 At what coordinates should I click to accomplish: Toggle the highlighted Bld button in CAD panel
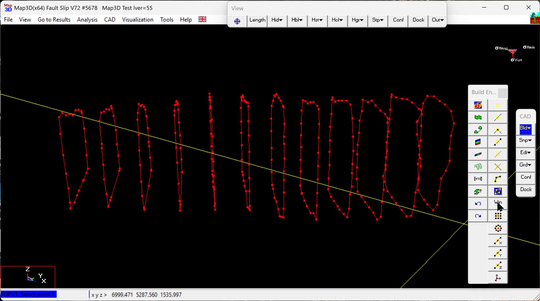point(525,129)
